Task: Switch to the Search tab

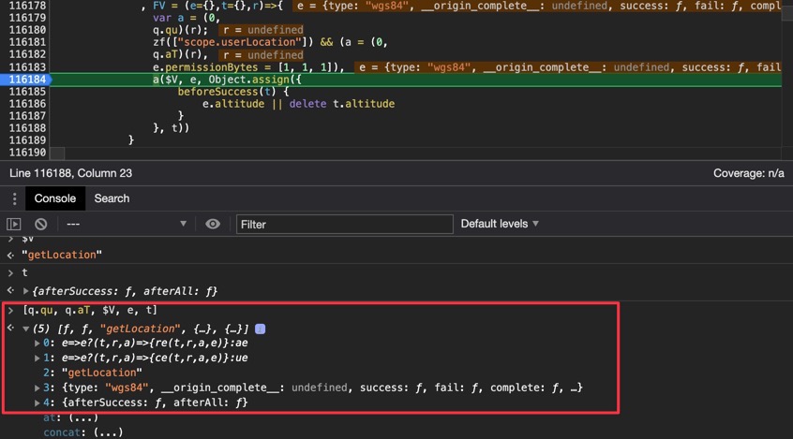Action: 112,198
